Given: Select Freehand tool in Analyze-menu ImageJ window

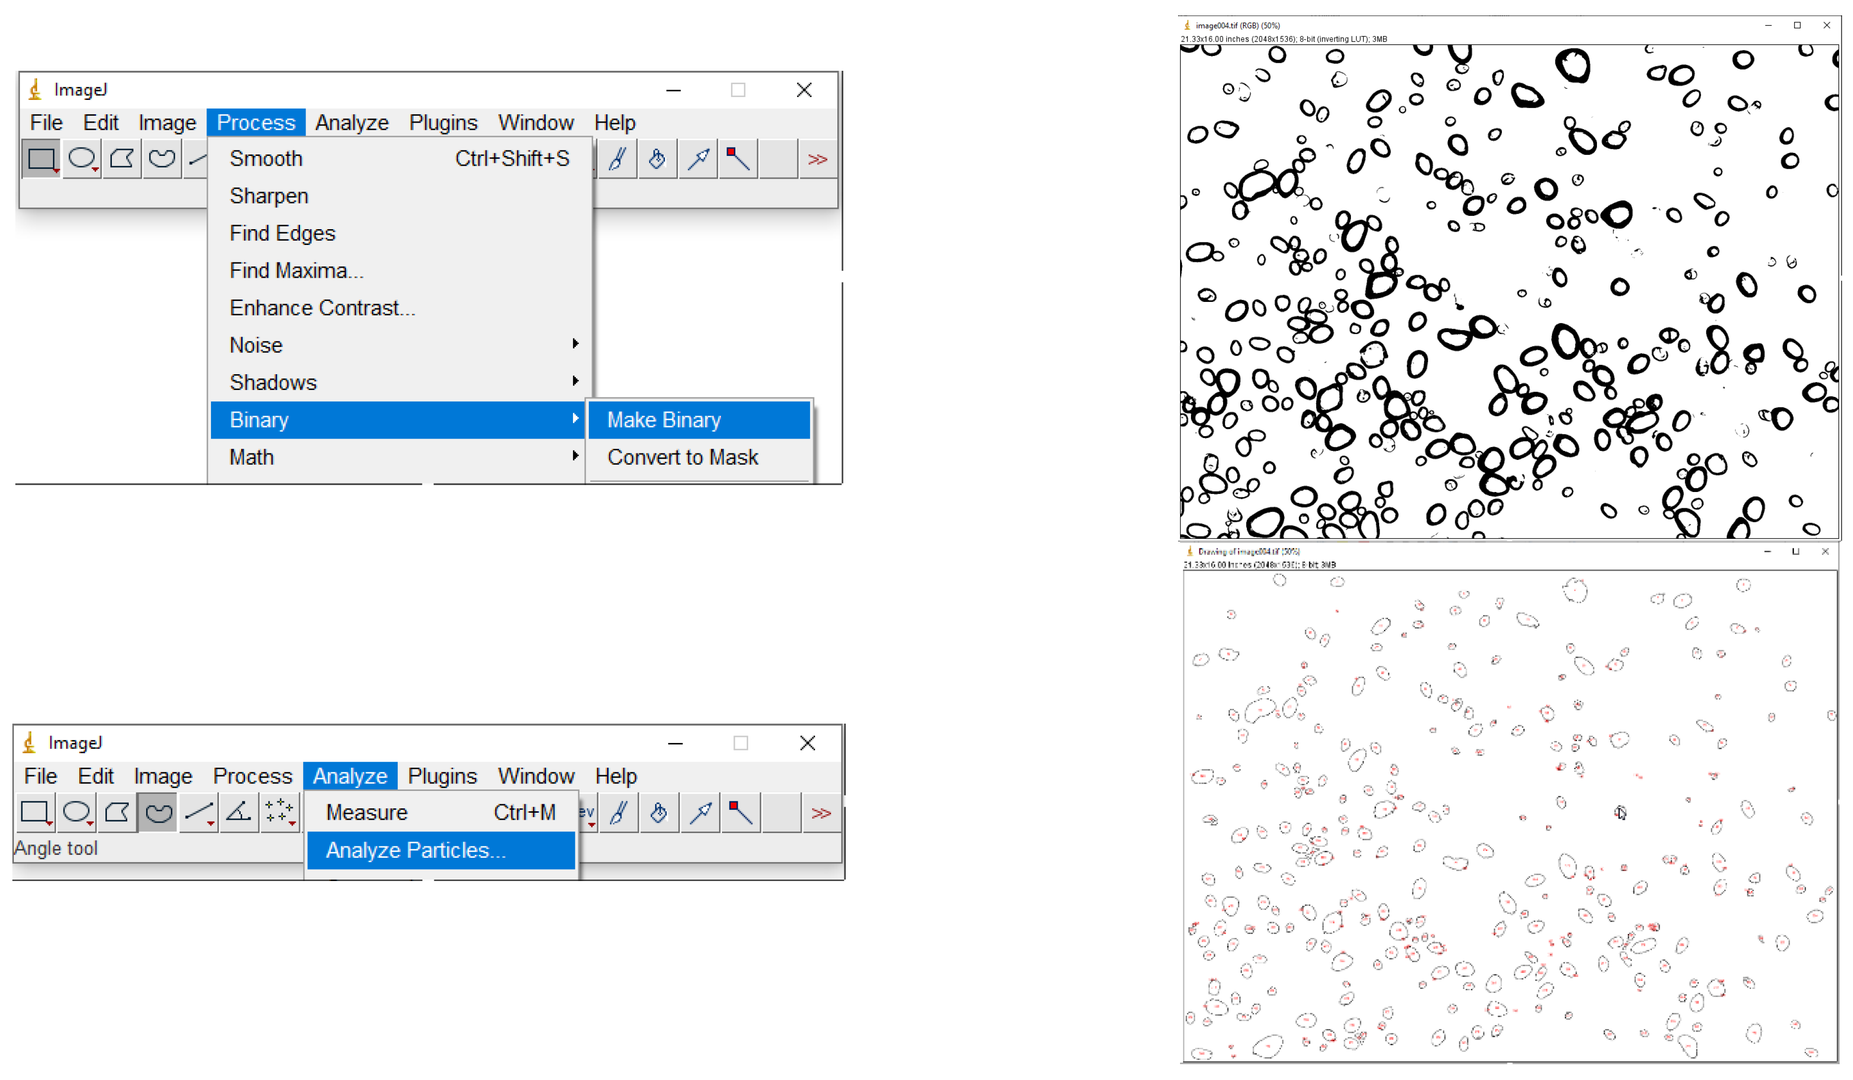Looking at the screenshot, I should (x=158, y=812).
